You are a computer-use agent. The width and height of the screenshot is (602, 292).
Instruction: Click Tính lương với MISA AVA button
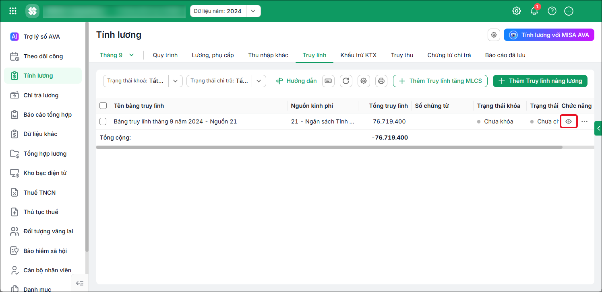(x=549, y=35)
